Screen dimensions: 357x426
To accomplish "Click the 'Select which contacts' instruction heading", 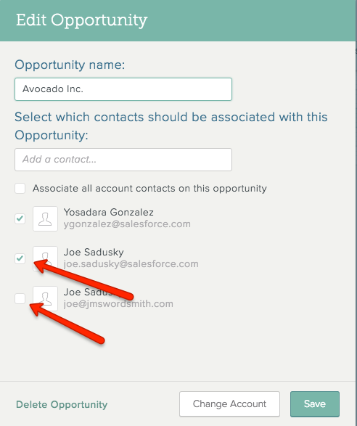I will (171, 126).
